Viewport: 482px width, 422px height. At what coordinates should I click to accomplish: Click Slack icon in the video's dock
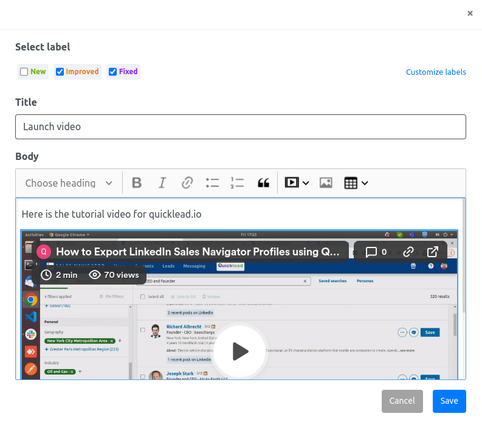pos(31,334)
